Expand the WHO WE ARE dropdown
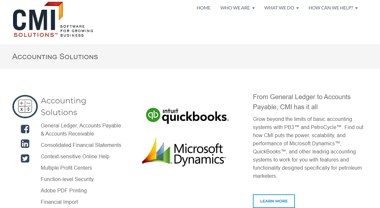 pyautogui.click(x=237, y=8)
